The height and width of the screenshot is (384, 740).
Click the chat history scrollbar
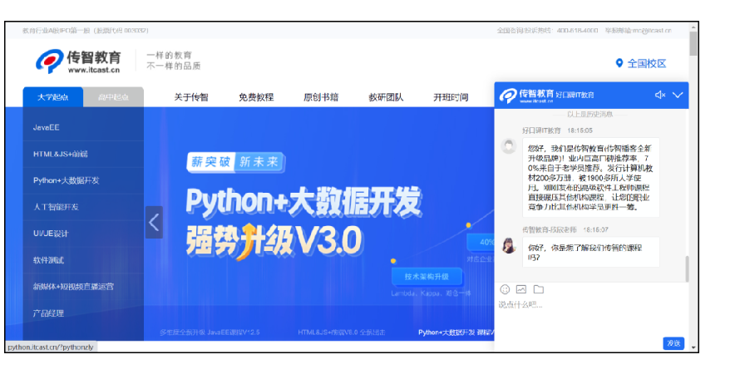(687, 269)
